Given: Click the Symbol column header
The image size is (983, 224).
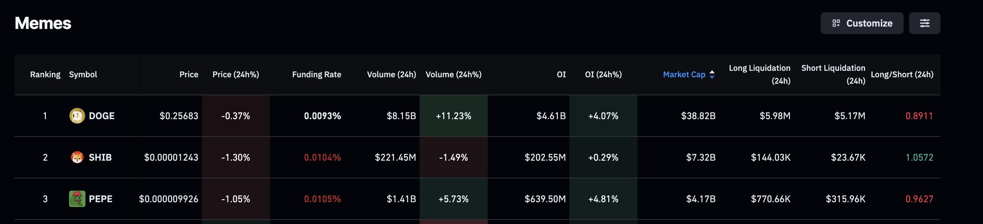Looking at the screenshot, I should (x=83, y=75).
